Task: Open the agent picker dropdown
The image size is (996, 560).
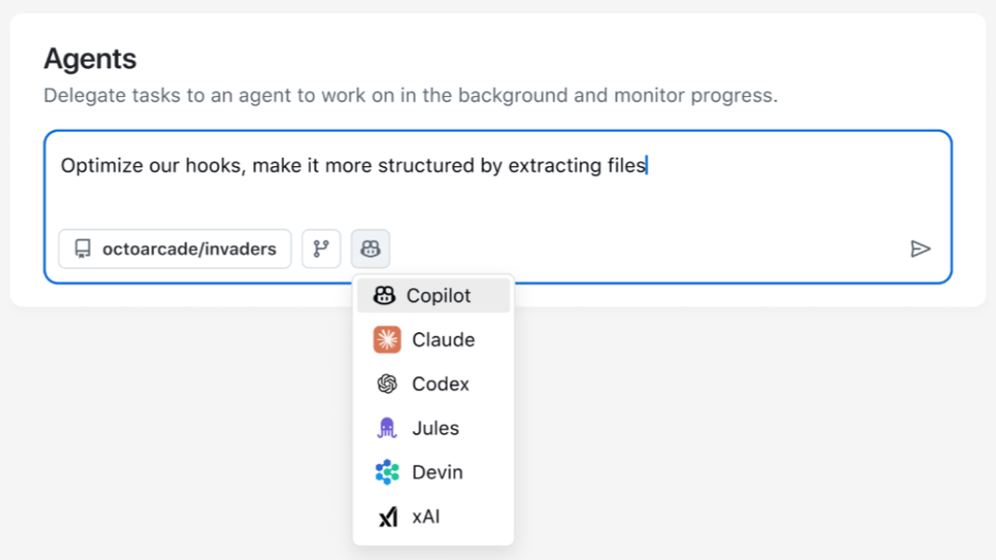Action: pos(370,248)
